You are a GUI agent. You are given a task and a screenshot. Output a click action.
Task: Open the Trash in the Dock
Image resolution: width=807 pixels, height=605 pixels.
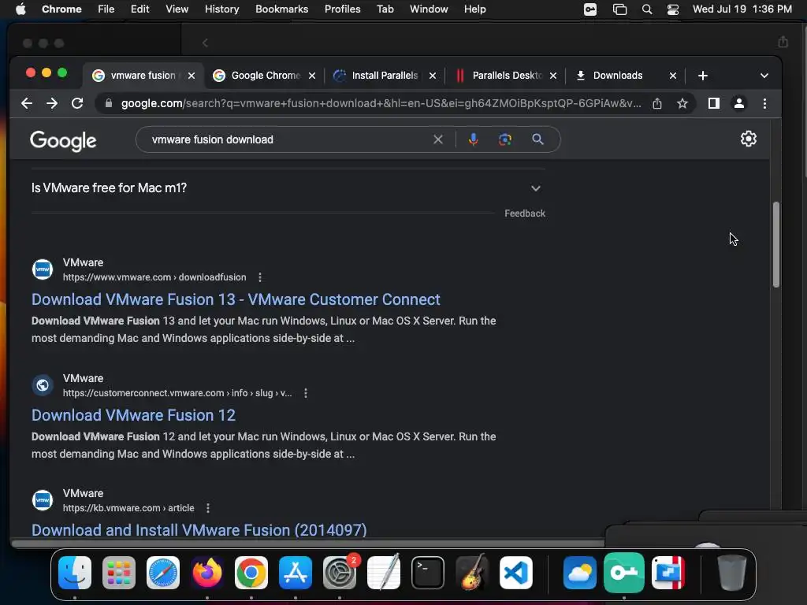[x=732, y=573]
